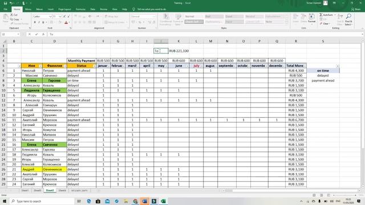Switch to the Review tab
This screenshot has width=365, height=205.
coord(104,9)
